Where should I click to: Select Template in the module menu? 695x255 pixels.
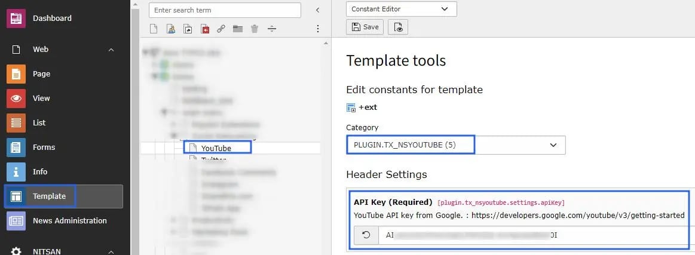pyautogui.click(x=63, y=196)
